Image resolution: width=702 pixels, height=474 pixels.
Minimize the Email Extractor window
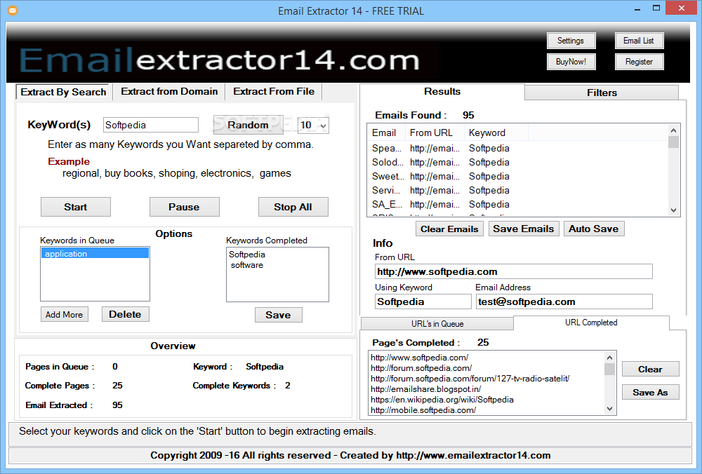[637, 8]
